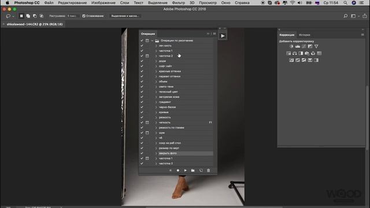The width and height of the screenshot is (370, 208).
Task: Choose Subtract from Selection mode icon
Action: pos(35,16)
